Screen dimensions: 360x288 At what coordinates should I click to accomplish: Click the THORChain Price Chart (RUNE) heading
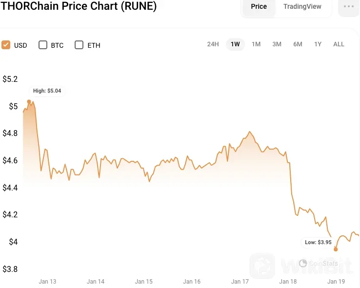click(79, 7)
